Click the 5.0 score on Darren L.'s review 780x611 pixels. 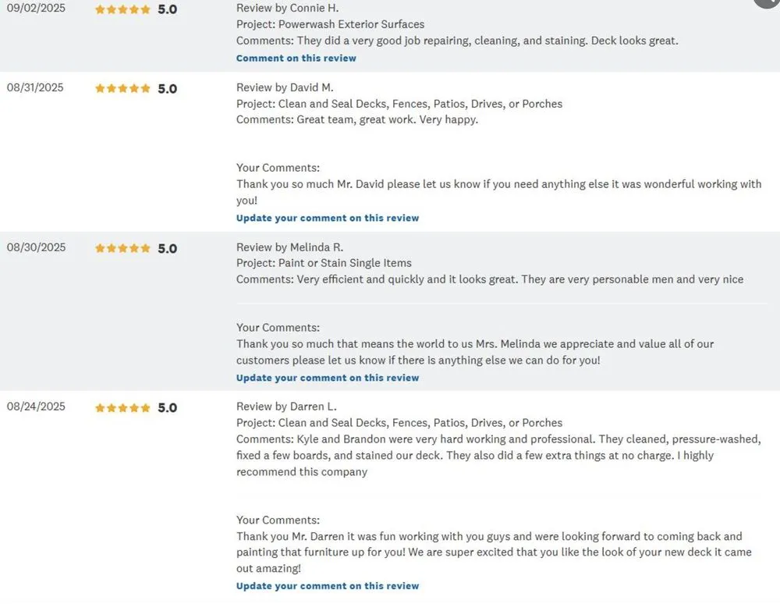168,407
